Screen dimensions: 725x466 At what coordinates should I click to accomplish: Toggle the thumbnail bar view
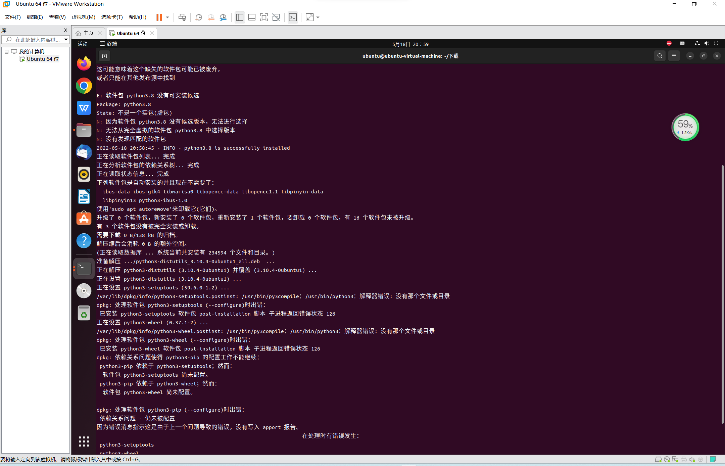click(x=252, y=17)
